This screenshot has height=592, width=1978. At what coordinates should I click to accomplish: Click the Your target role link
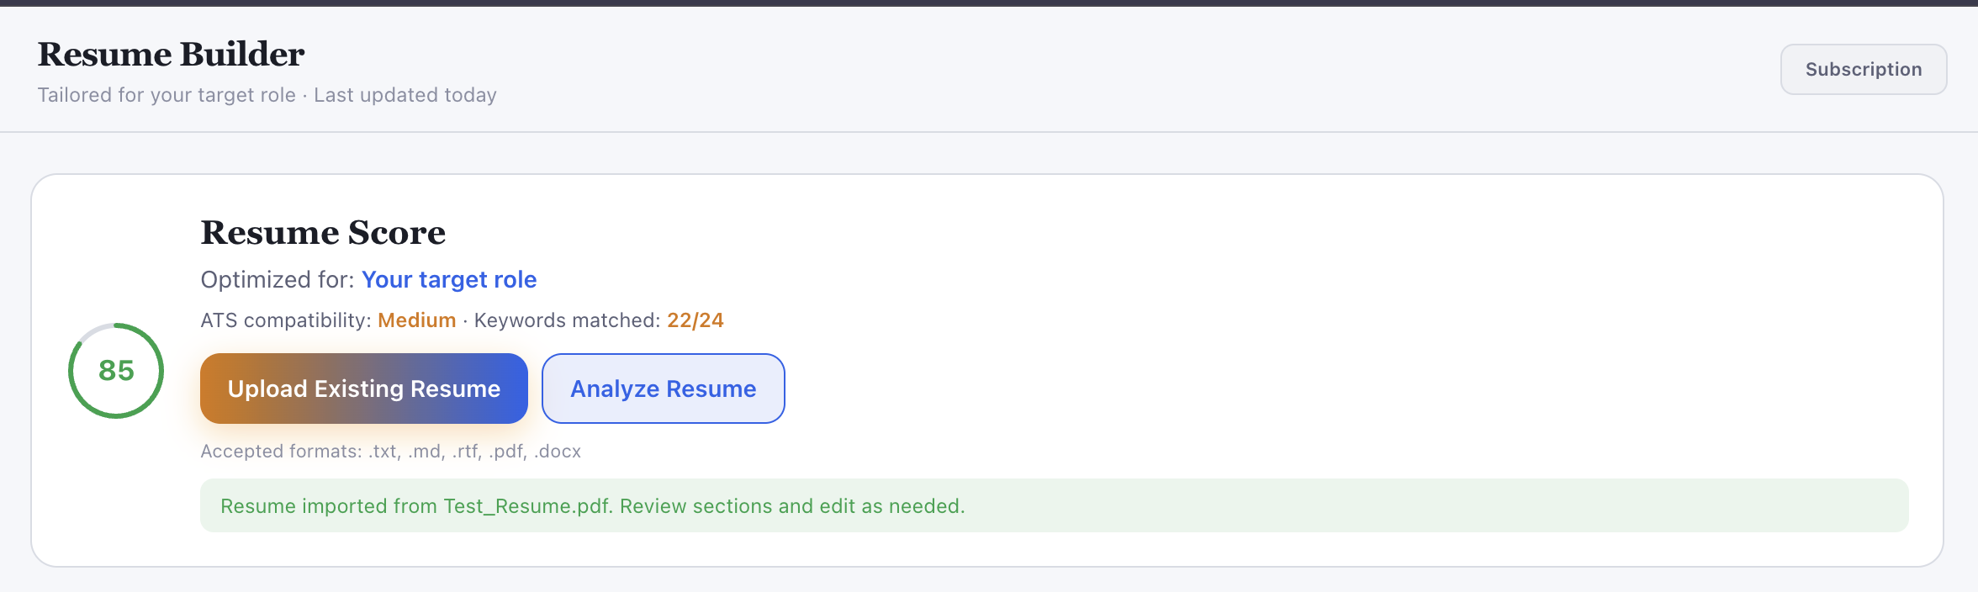click(x=448, y=279)
